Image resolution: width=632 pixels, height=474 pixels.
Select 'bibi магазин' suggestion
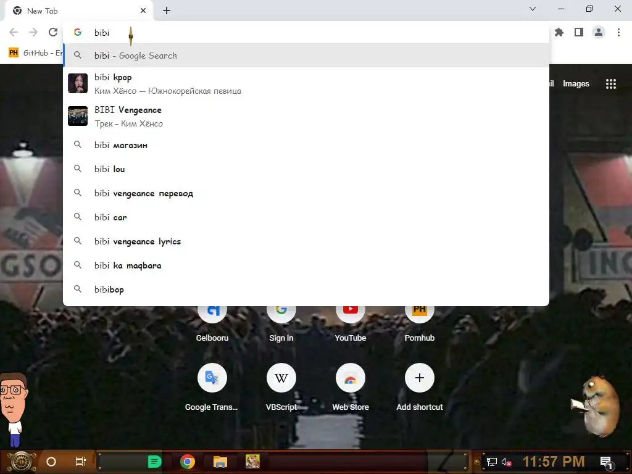[x=306, y=145]
